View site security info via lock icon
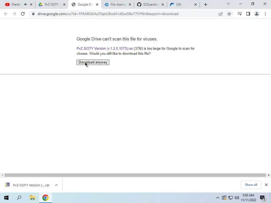 tap(33, 14)
